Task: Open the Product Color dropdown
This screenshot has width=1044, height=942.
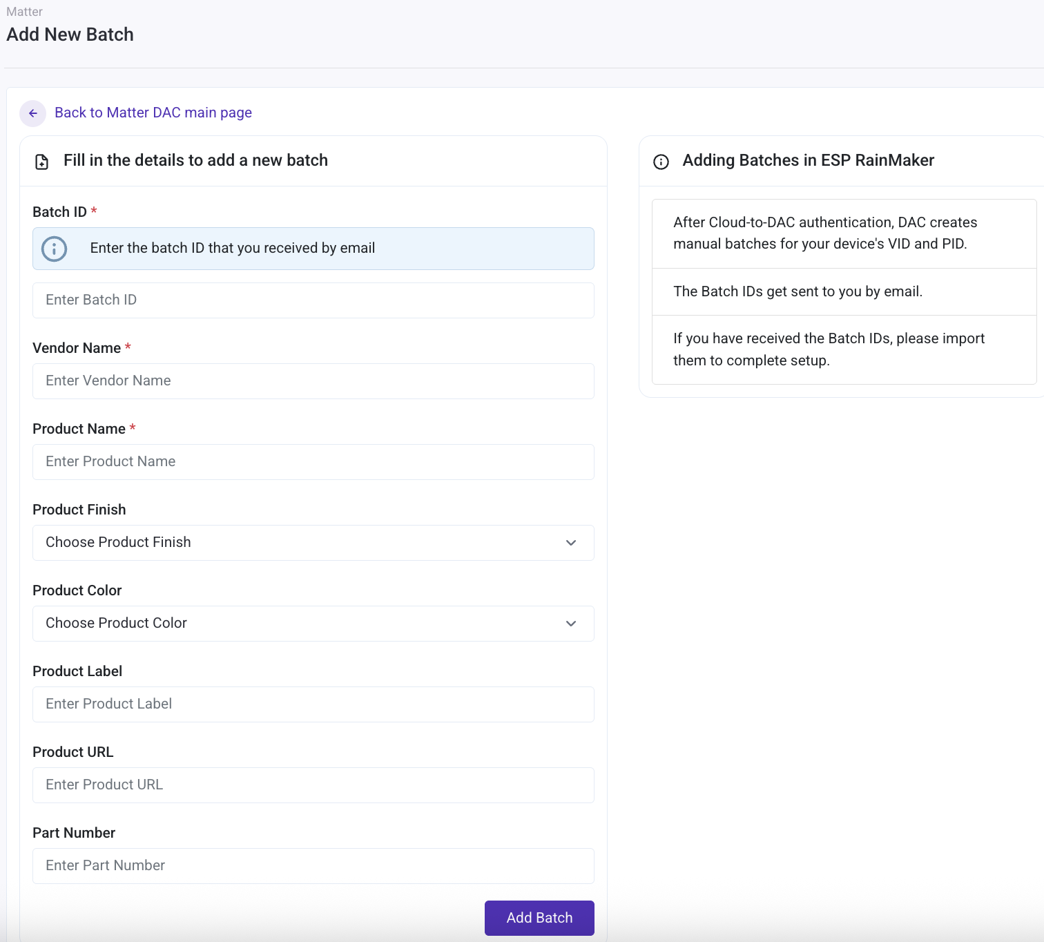Action: click(x=313, y=624)
